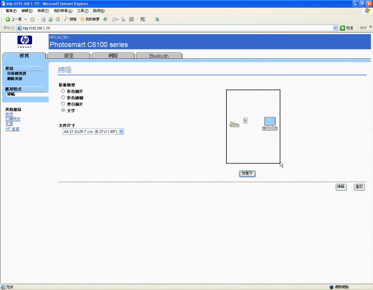Image resolution: width=373 pixels, height=290 pixels.
Task: Switch to the 首頁 Home tab
Action: click(x=24, y=55)
